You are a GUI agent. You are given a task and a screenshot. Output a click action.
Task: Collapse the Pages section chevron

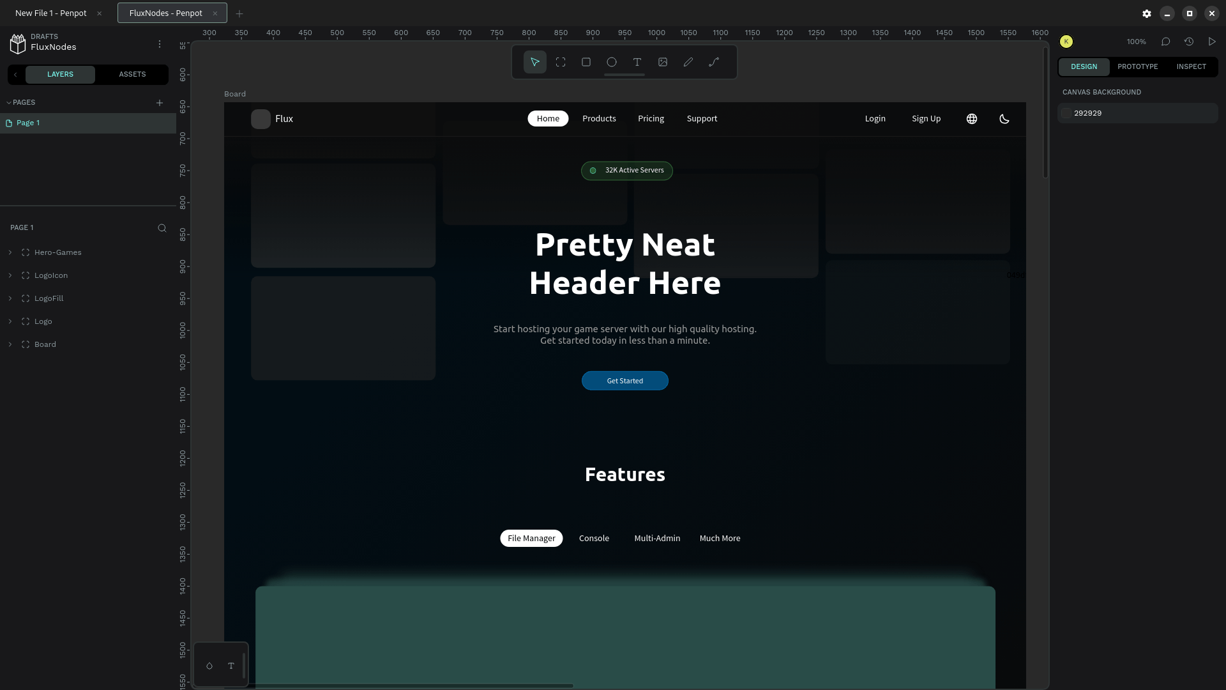(9, 102)
